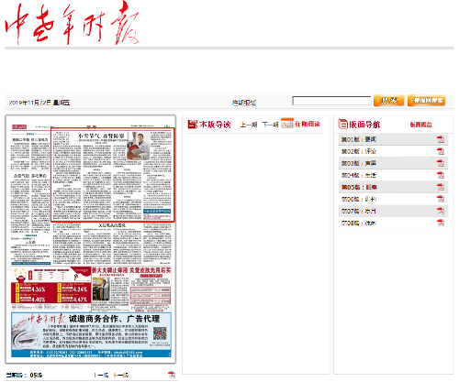Open PDF icon for page 05 row
This screenshot has height=382, width=459.
441,187
